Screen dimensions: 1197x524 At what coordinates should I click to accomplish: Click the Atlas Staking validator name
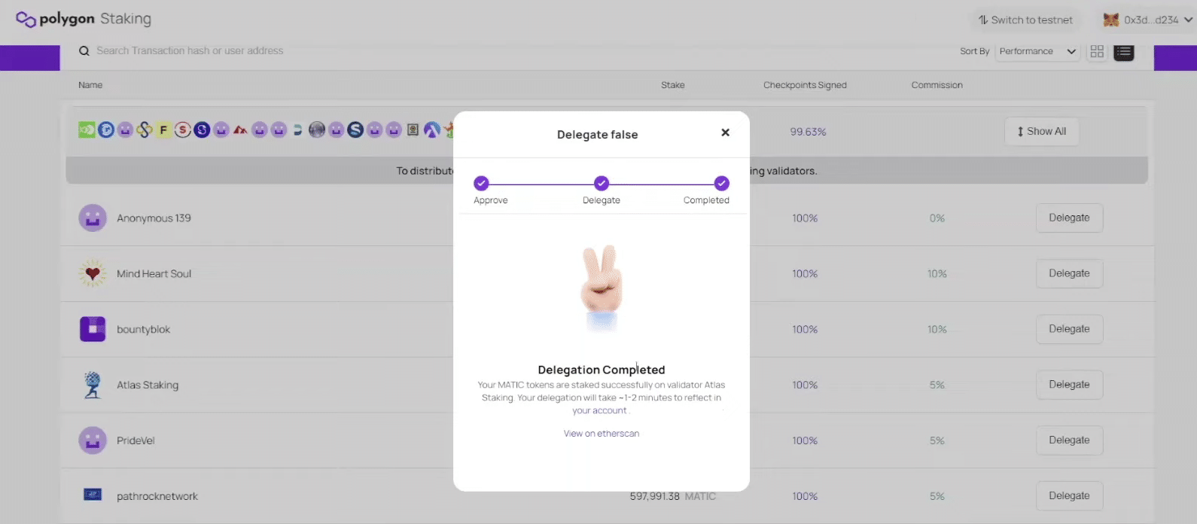tap(148, 385)
